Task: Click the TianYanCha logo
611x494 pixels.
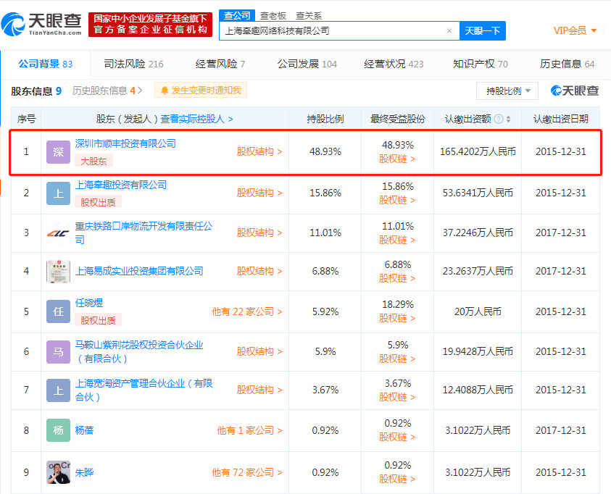Action: click(x=41, y=24)
